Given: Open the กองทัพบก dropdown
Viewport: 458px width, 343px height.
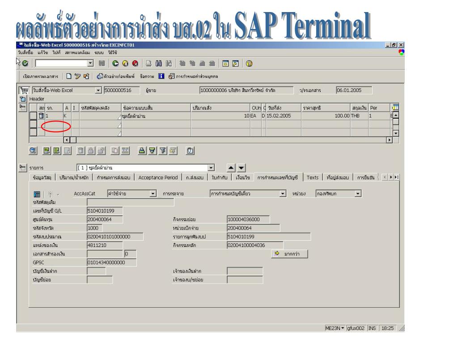Looking at the screenshot, I should tap(358, 194).
